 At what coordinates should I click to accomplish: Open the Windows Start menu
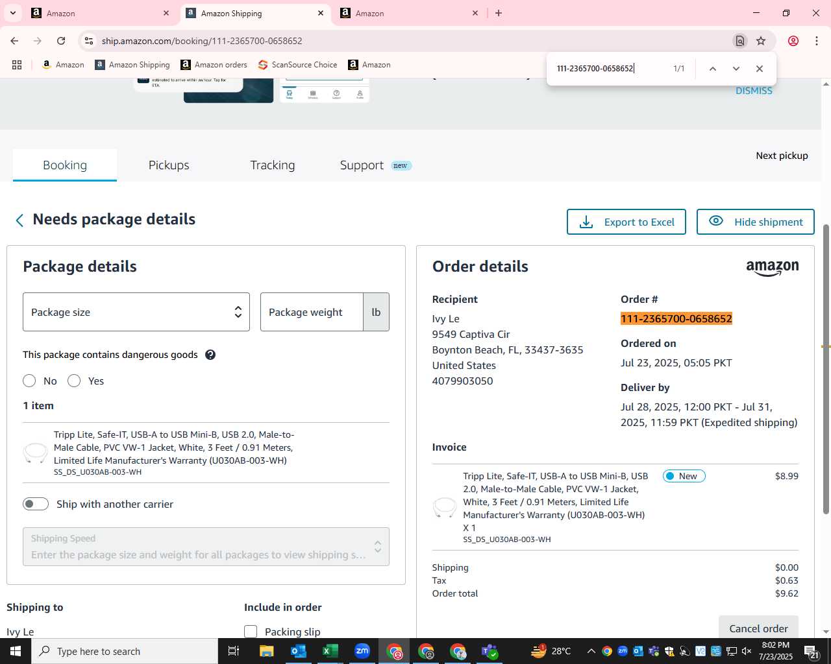coord(16,651)
